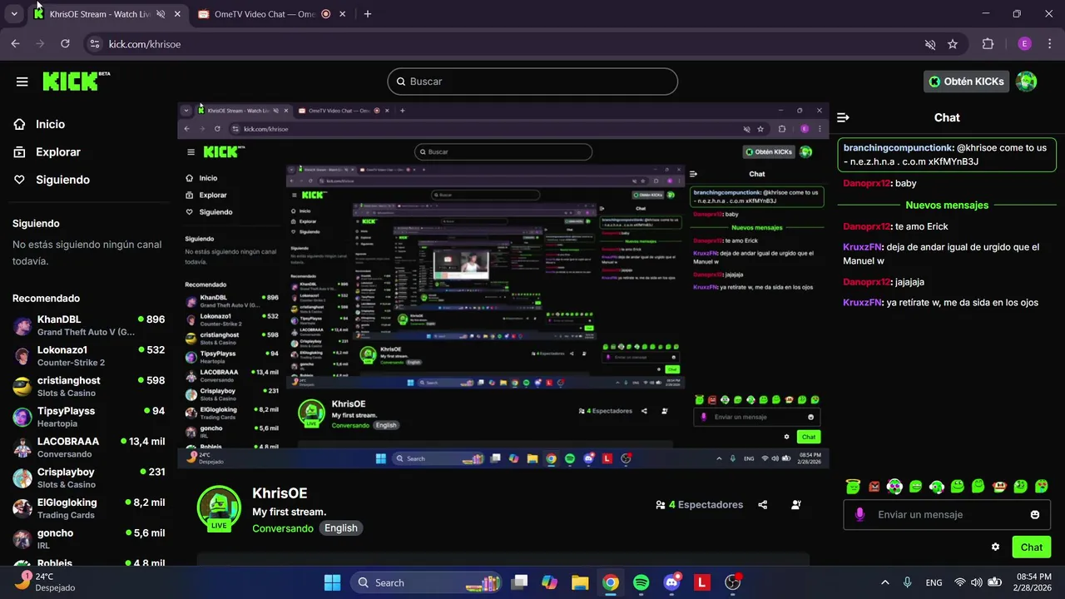This screenshot has height=599, width=1065.
Task: Click the English language tag
Action: tap(341, 528)
